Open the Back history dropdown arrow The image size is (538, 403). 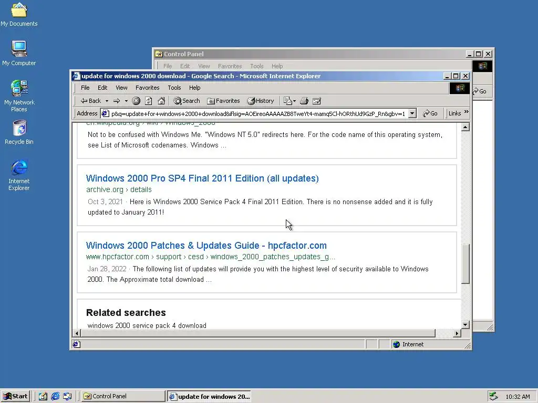(107, 101)
